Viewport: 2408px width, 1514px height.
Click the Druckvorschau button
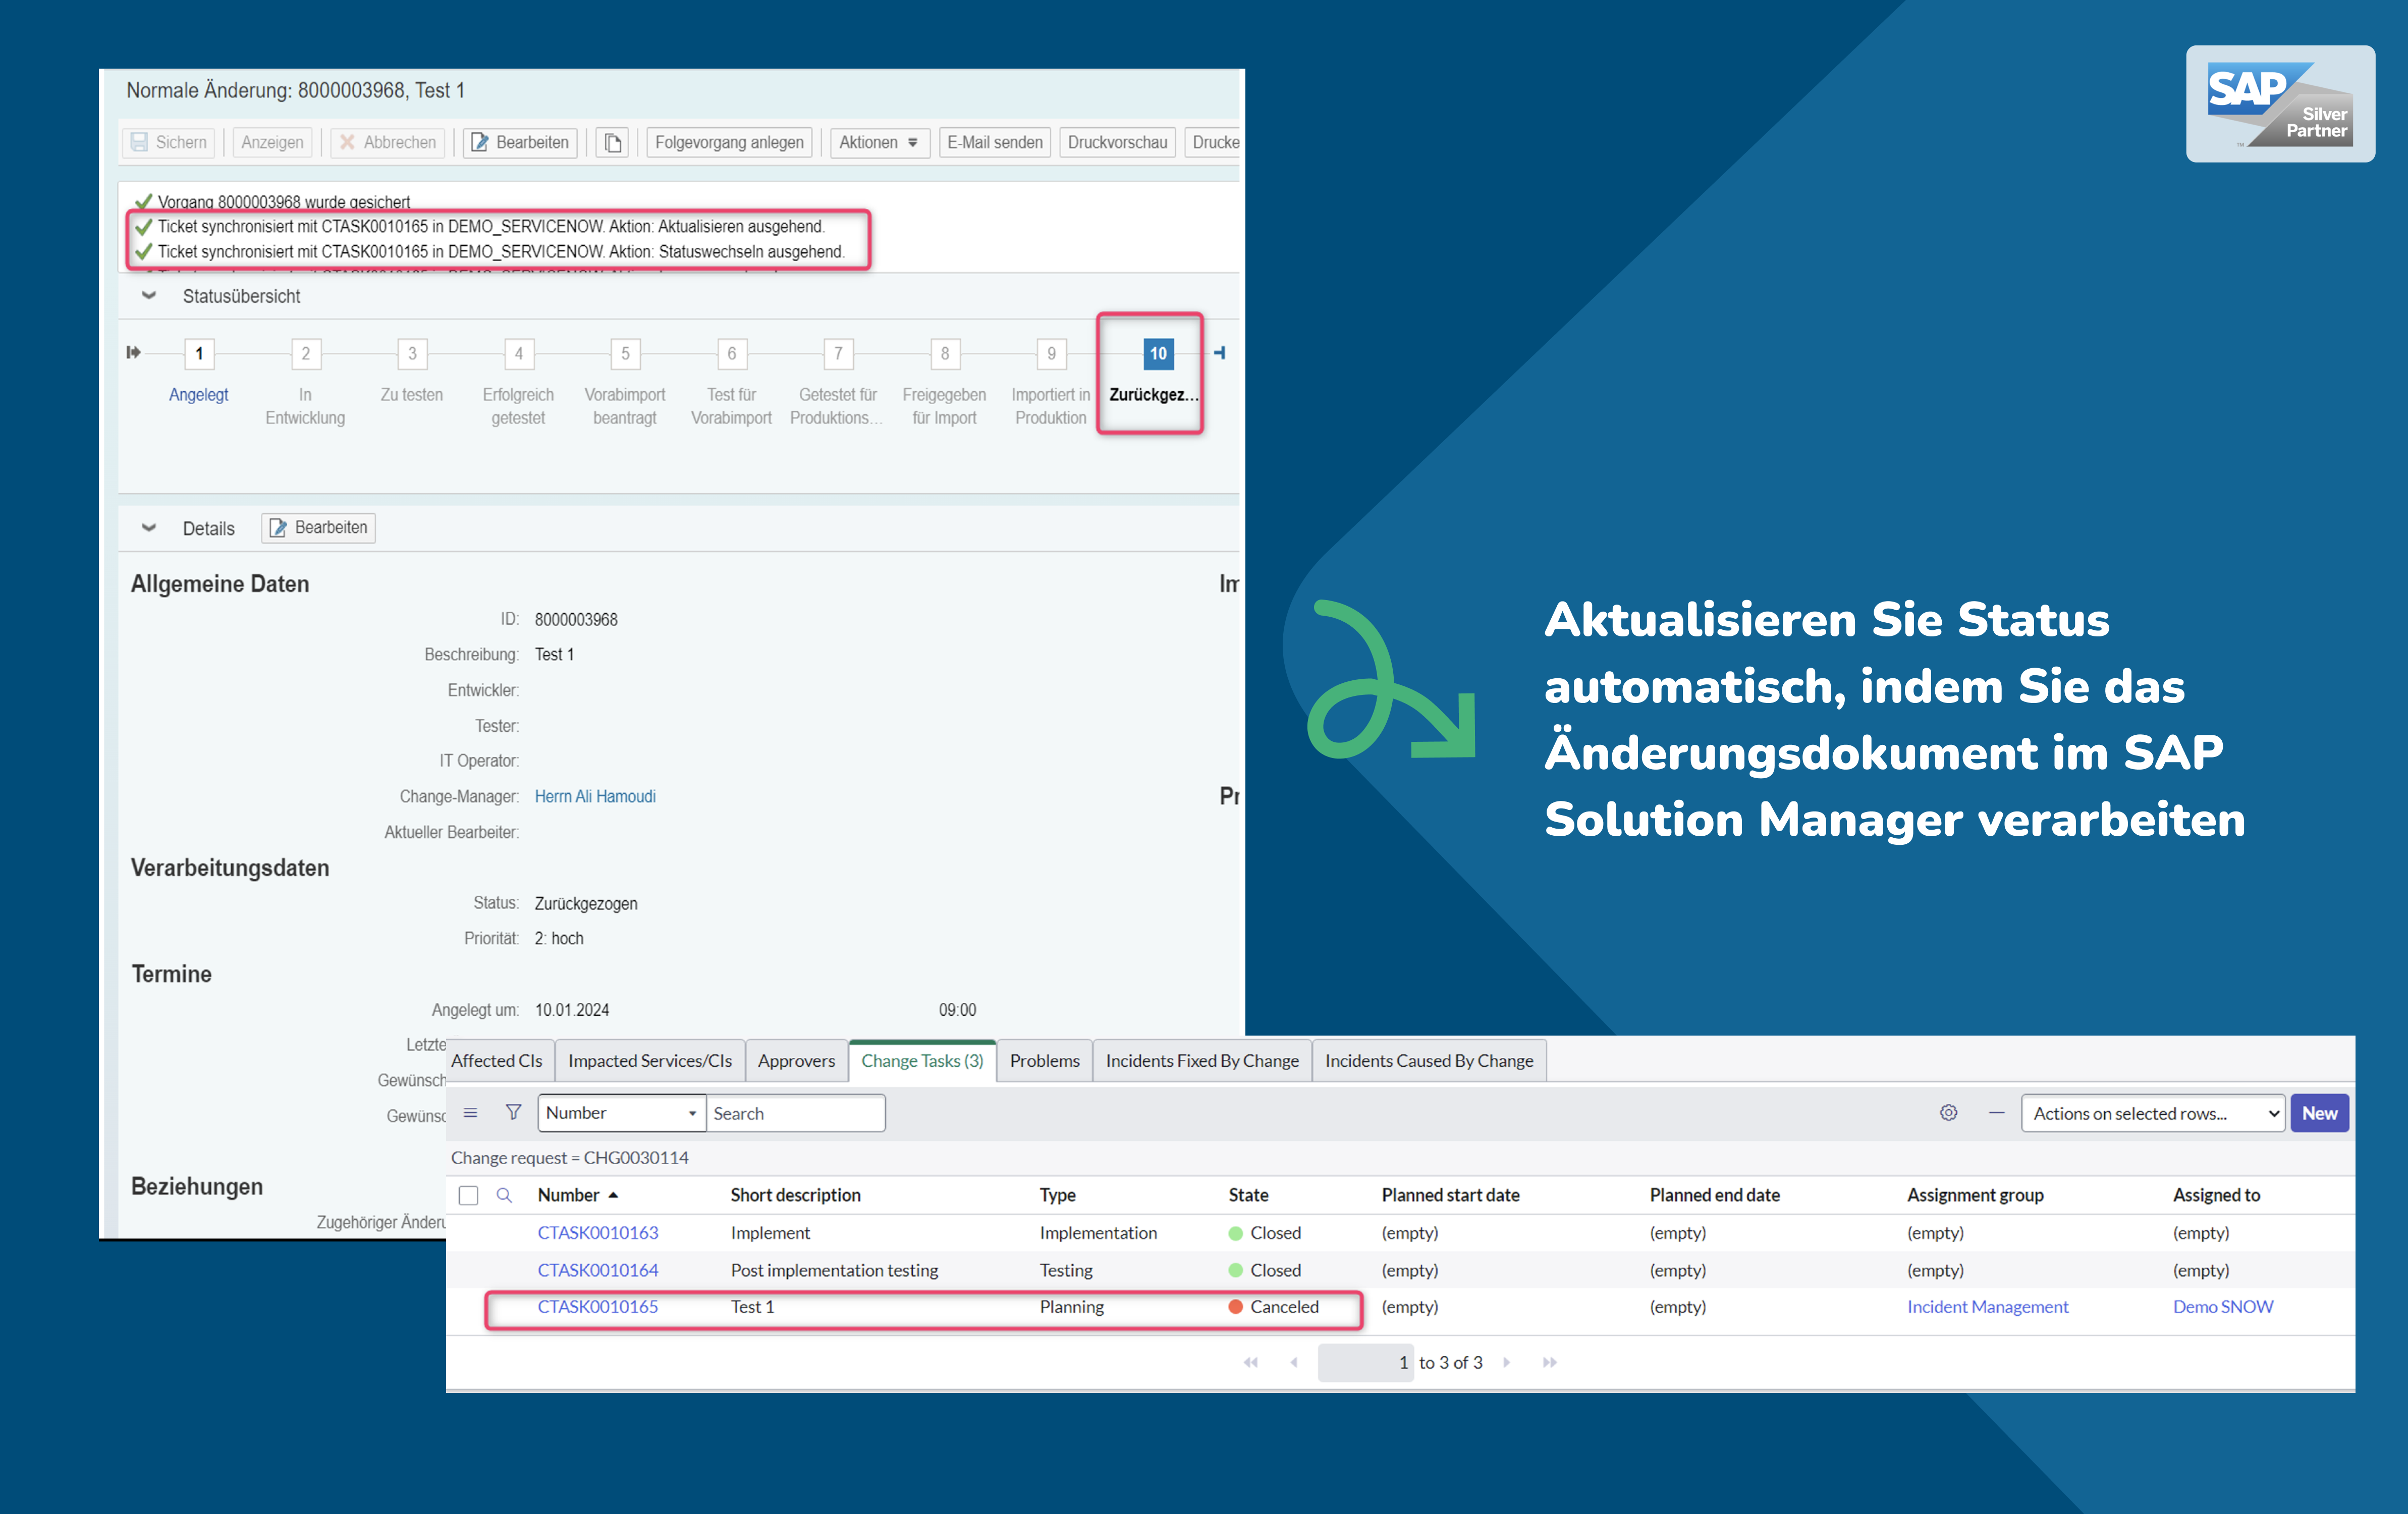(1117, 142)
